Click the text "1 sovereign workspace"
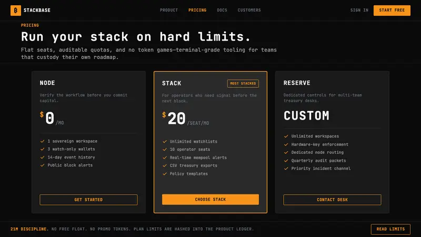Image resolution: width=421 pixels, height=237 pixels. 73,141
